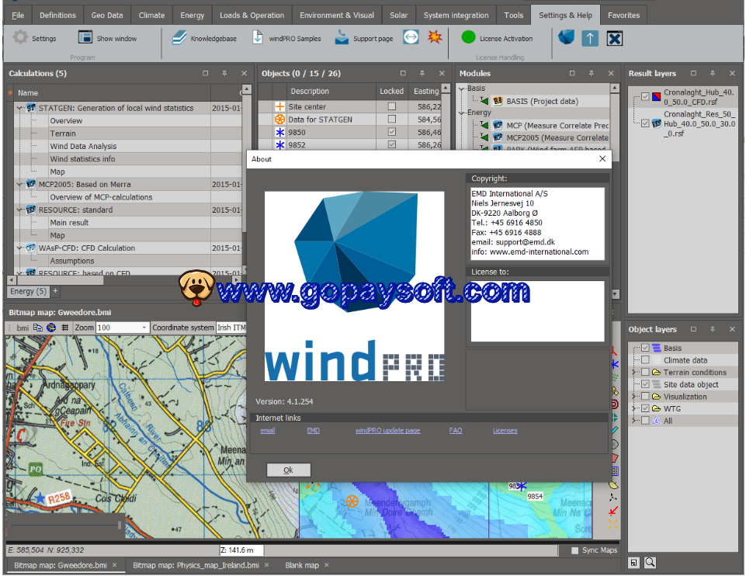Click Ok in the About dialog
Screen dimensions: 746x576
coord(288,470)
